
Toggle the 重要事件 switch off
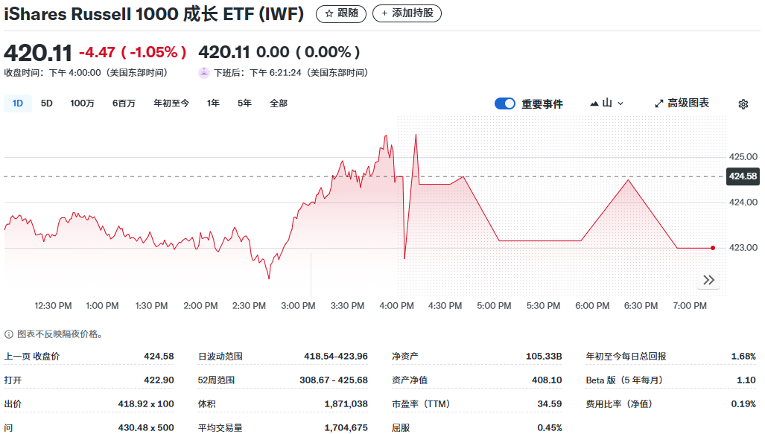(505, 103)
